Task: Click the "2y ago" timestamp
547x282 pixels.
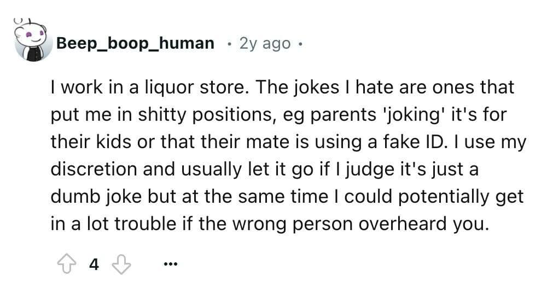Action: pyautogui.click(x=265, y=43)
